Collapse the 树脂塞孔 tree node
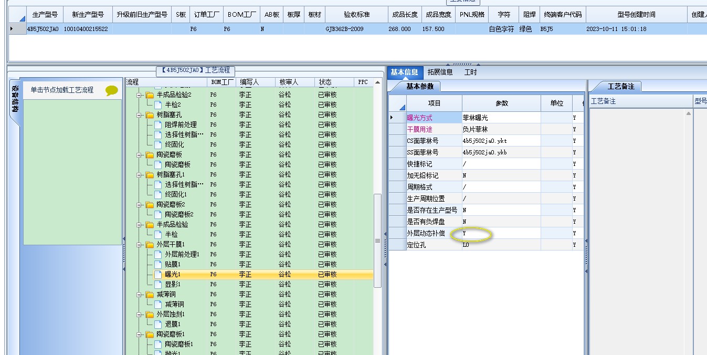The width and height of the screenshot is (707, 355). pyautogui.click(x=140, y=114)
